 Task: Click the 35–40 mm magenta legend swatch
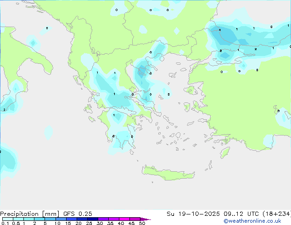[114, 219]
